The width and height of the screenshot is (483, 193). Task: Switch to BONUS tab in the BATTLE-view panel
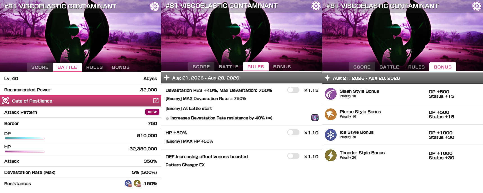[x=121, y=67]
